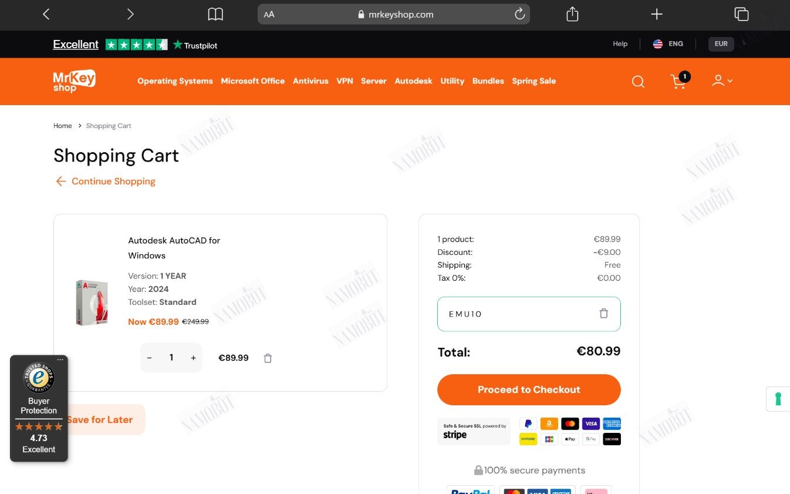Image resolution: width=790 pixels, height=494 pixels.
Task: Open the Spring Sale menu
Action: [x=534, y=81]
